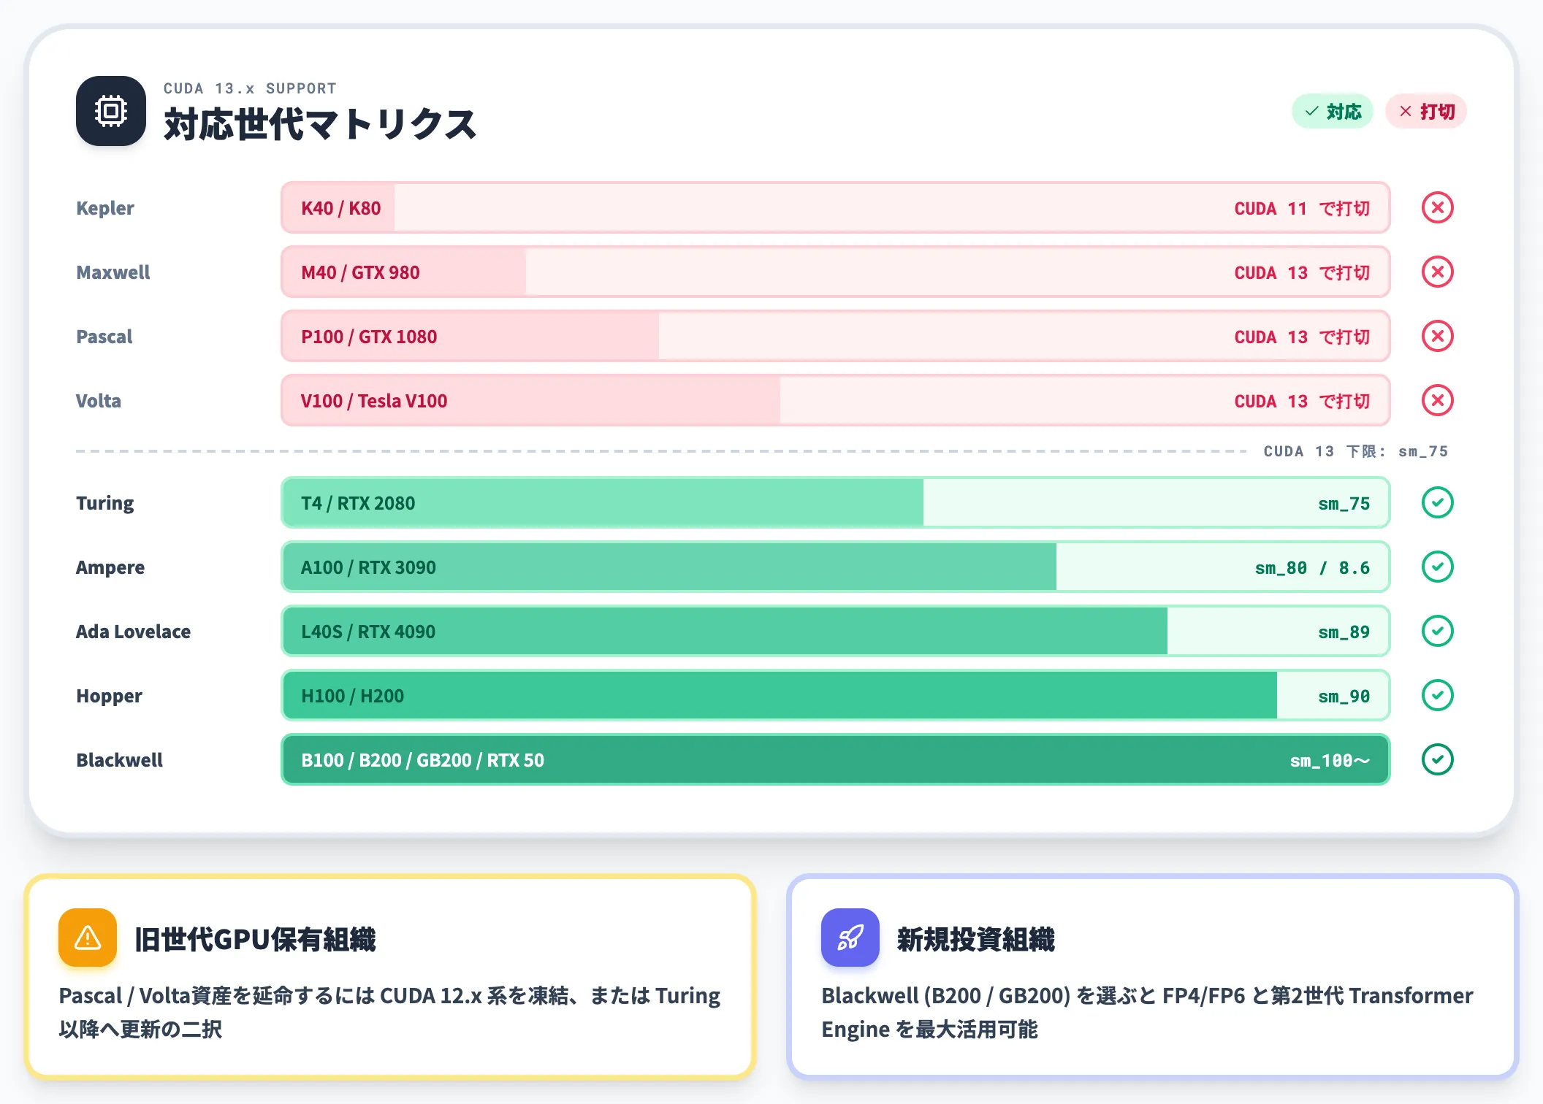Click the red X icon on Maxwell row
The image size is (1543, 1104).
tap(1437, 272)
